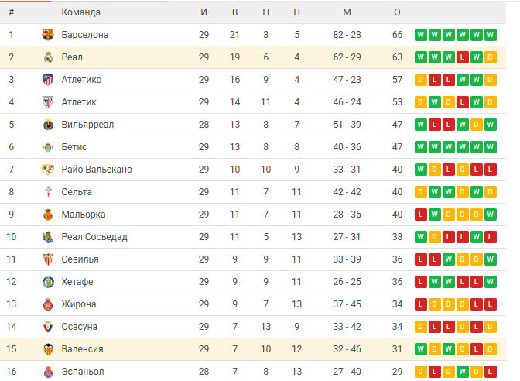This screenshot has height=381, width=520.
Task: Open the Барселона team link
Action: pos(85,35)
